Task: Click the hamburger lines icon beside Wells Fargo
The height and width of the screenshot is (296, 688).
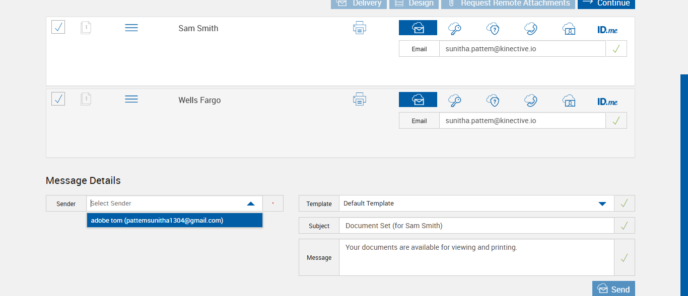Action: point(131,100)
